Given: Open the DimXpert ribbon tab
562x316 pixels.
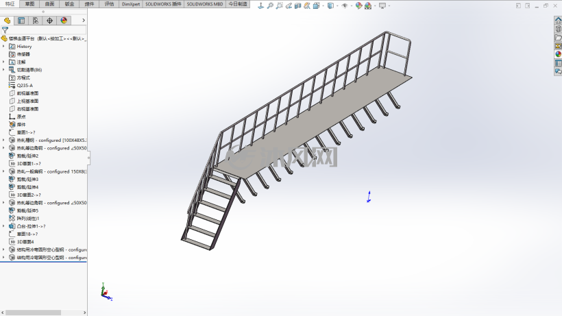Looking at the screenshot, I should pos(131,4).
